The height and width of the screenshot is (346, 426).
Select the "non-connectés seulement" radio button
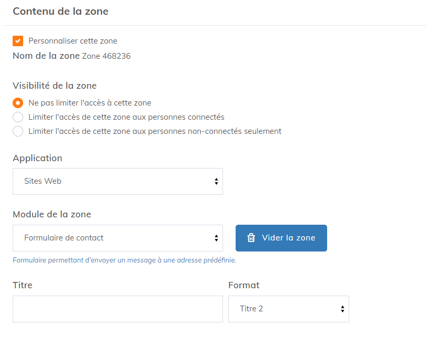[18, 131]
